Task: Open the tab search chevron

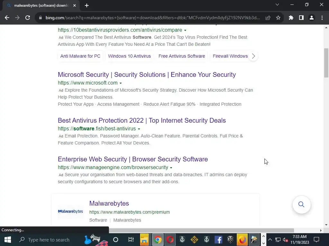Action: click(277, 4)
